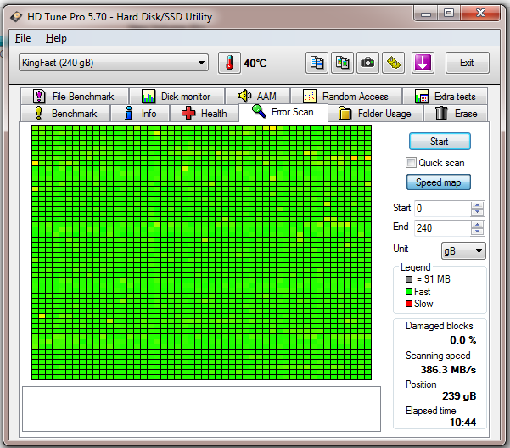Click the copy screenshot to clipboard icon

(342, 63)
